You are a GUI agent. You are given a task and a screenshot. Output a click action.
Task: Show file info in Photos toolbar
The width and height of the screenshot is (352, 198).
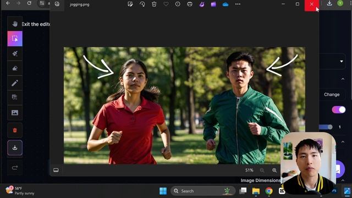(x=178, y=4)
